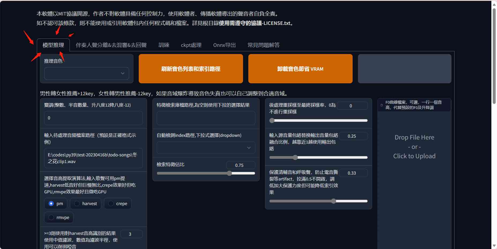Click the audio file path input field
Viewport: 497px width, 249px height.
(93, 158)
